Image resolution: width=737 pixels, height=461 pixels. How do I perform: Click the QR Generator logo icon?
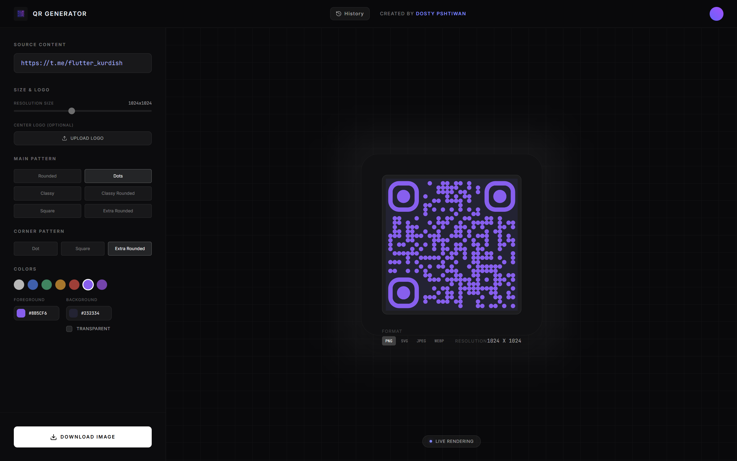click(21, 14)
